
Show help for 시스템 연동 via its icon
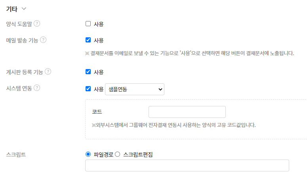(37, 88)
